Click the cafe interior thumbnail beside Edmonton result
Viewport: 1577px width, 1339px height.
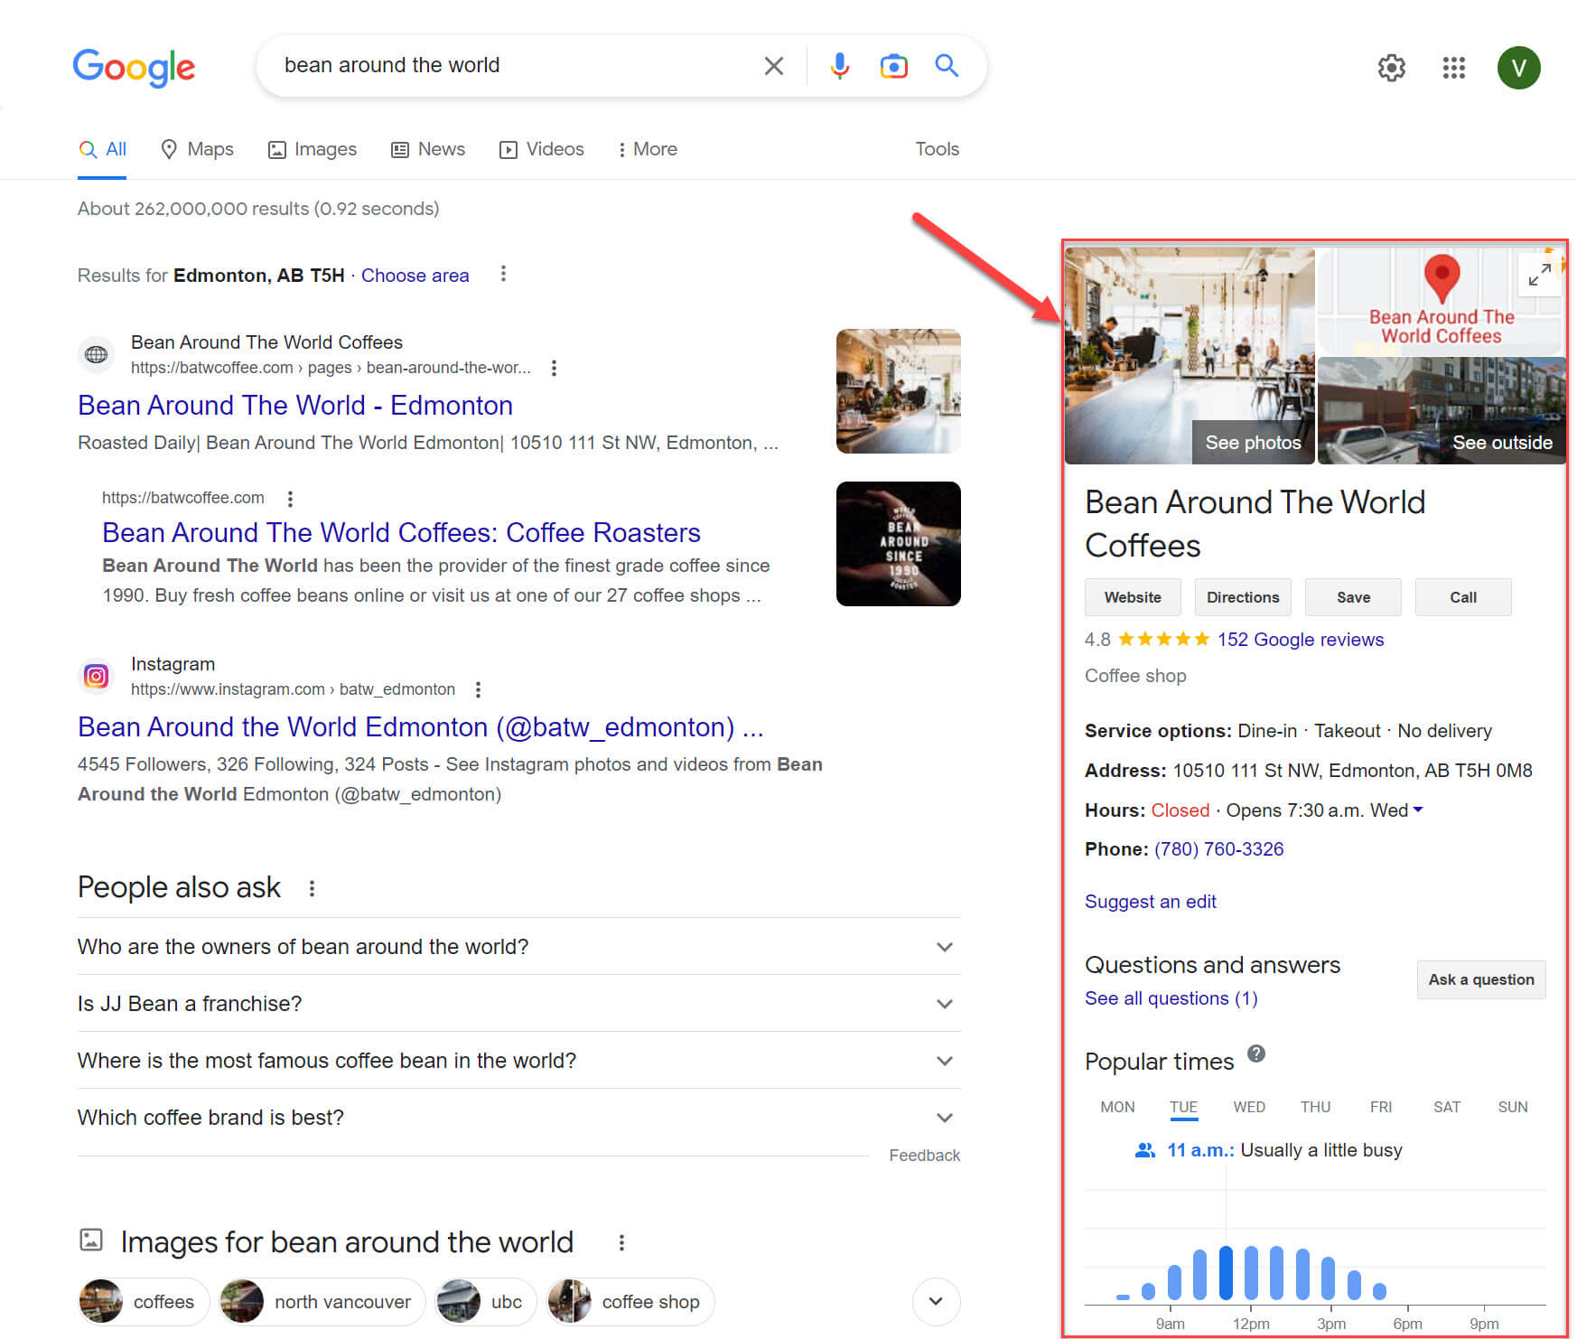click(898, 391)
